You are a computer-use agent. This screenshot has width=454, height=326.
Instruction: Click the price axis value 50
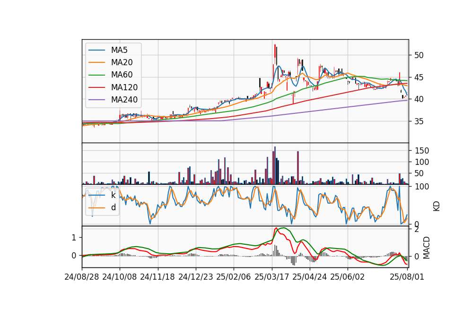point(419,55)
